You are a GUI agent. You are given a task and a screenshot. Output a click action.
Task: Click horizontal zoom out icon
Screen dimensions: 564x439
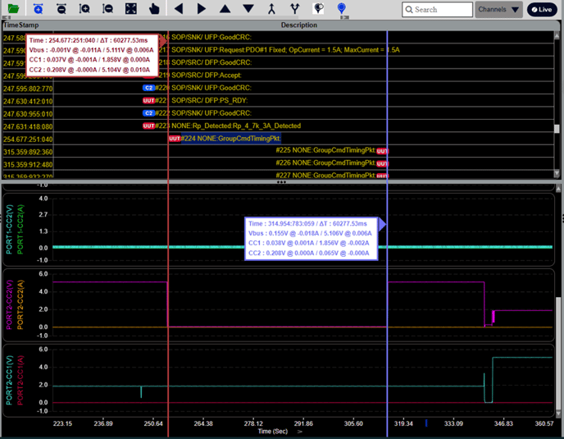pos(61,9)
